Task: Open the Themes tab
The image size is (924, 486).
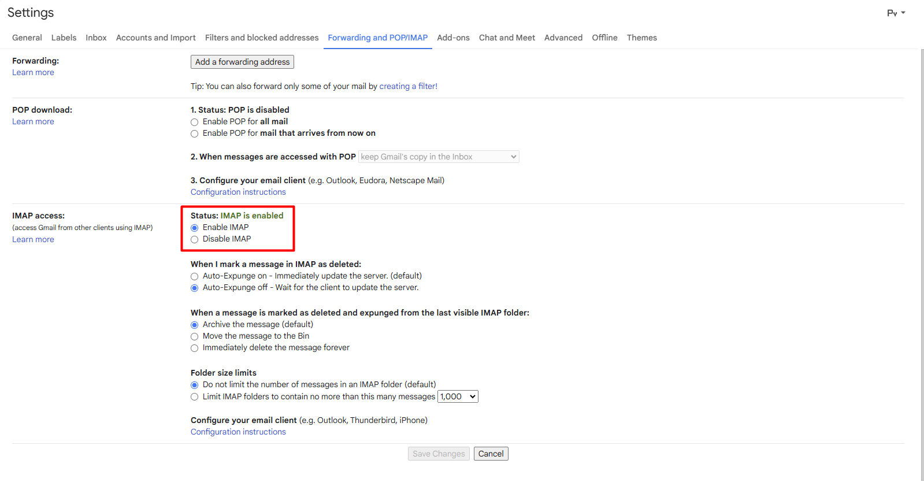Action: click(x=642, y=38)
